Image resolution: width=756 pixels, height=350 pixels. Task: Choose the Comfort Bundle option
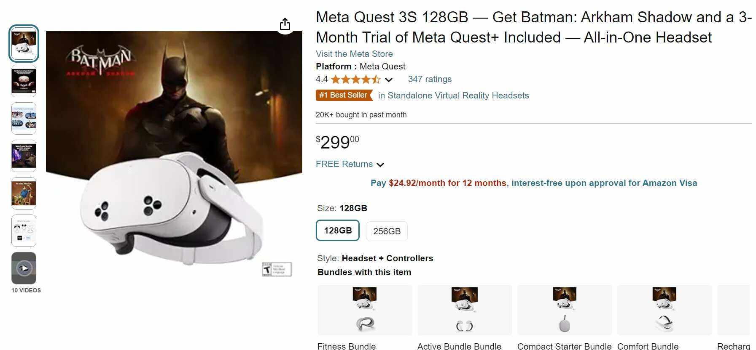tap(664, 310)
